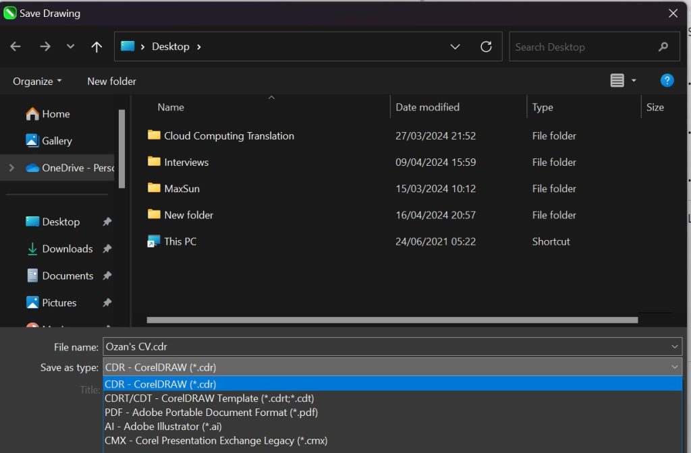This screenshot has width=691, height=453.
Task: Click the address bar location icon
Action: point(128,46)
